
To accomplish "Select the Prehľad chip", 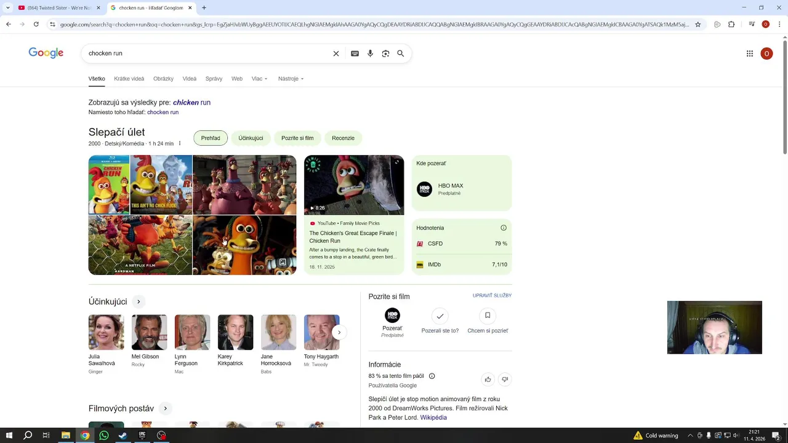I will click(211, 138).
